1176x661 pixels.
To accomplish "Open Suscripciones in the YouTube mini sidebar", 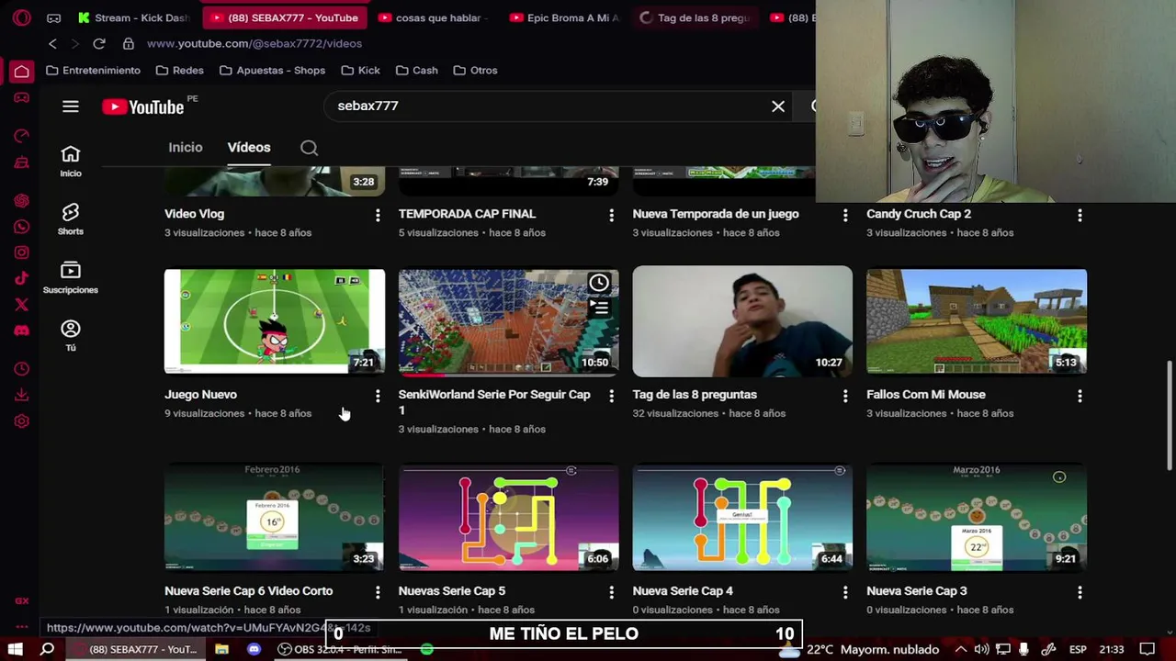I will [71, 277].
